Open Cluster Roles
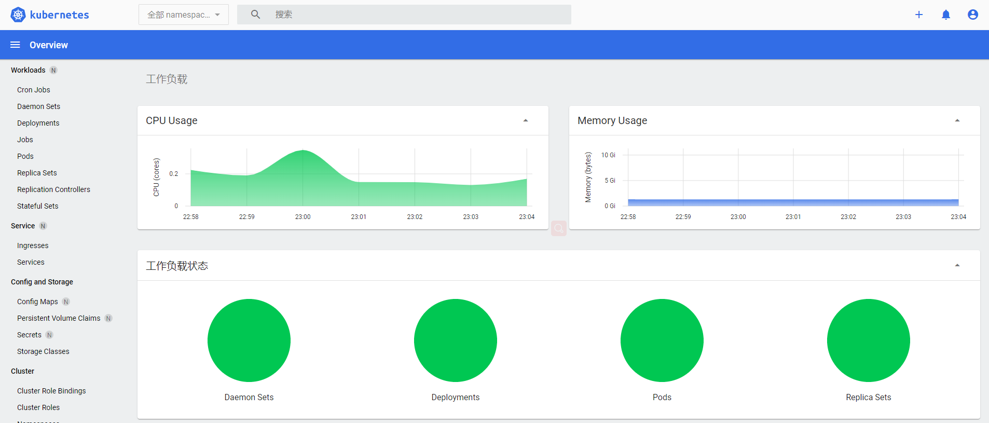 [38, 407]
